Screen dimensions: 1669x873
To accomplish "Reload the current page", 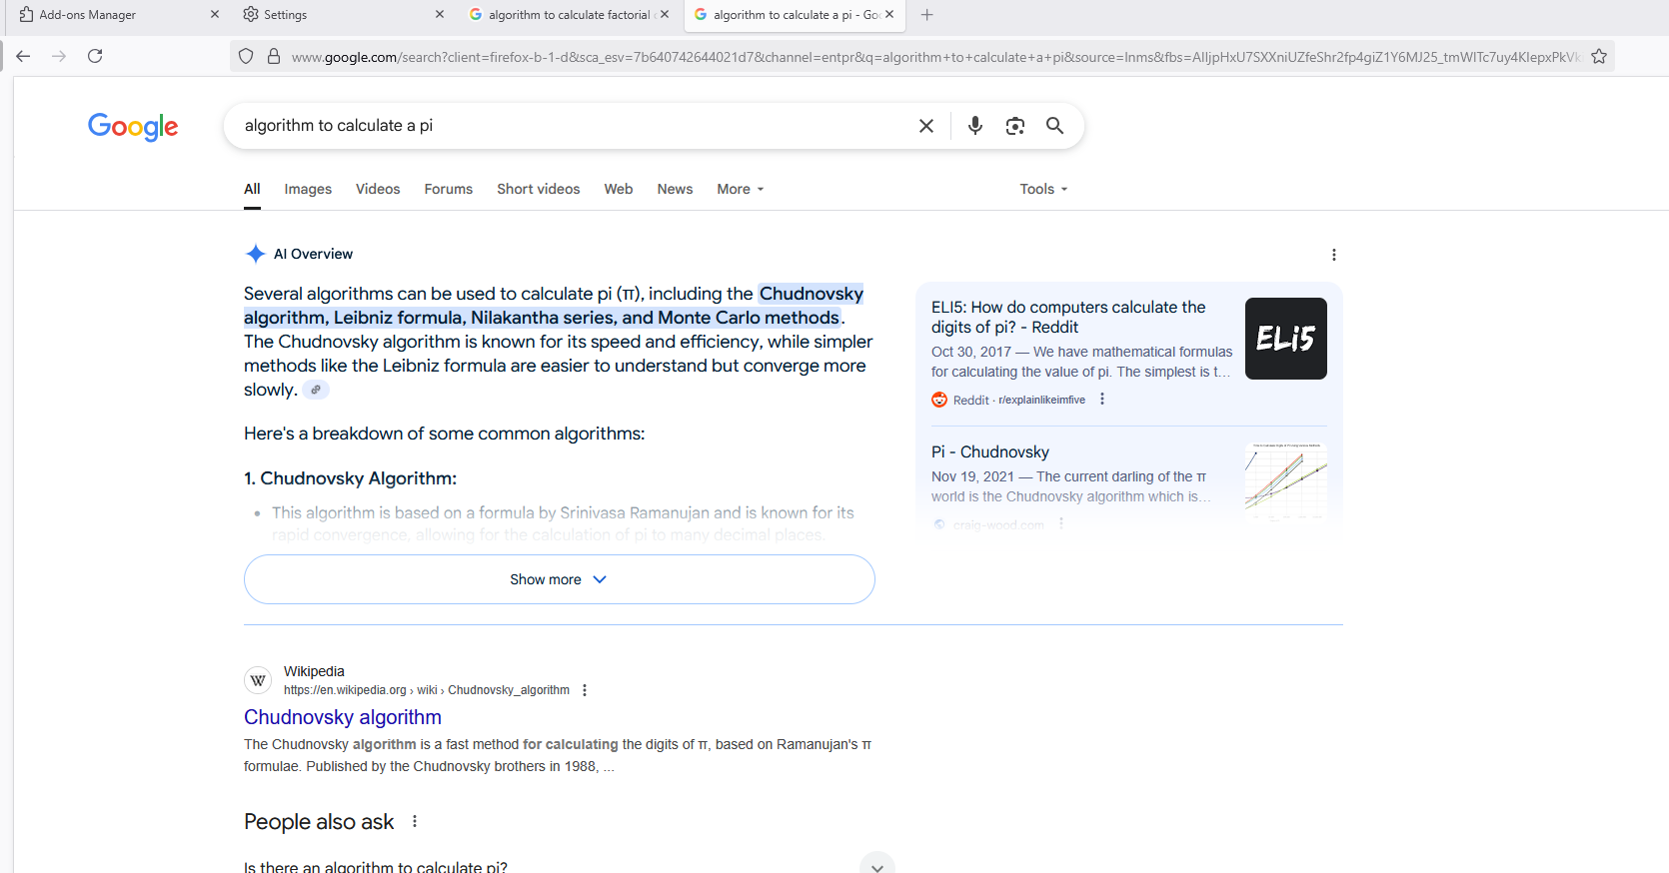I will point(95,56).
